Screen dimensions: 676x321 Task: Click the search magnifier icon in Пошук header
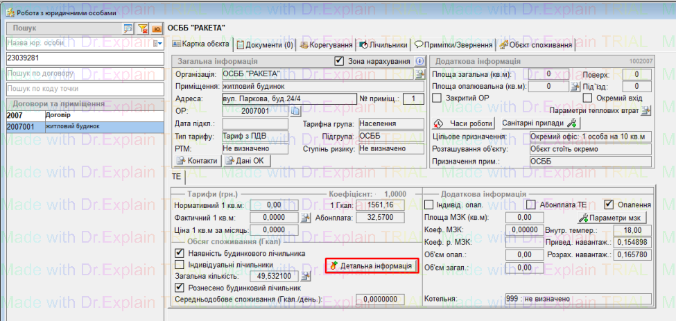(128, 28)
